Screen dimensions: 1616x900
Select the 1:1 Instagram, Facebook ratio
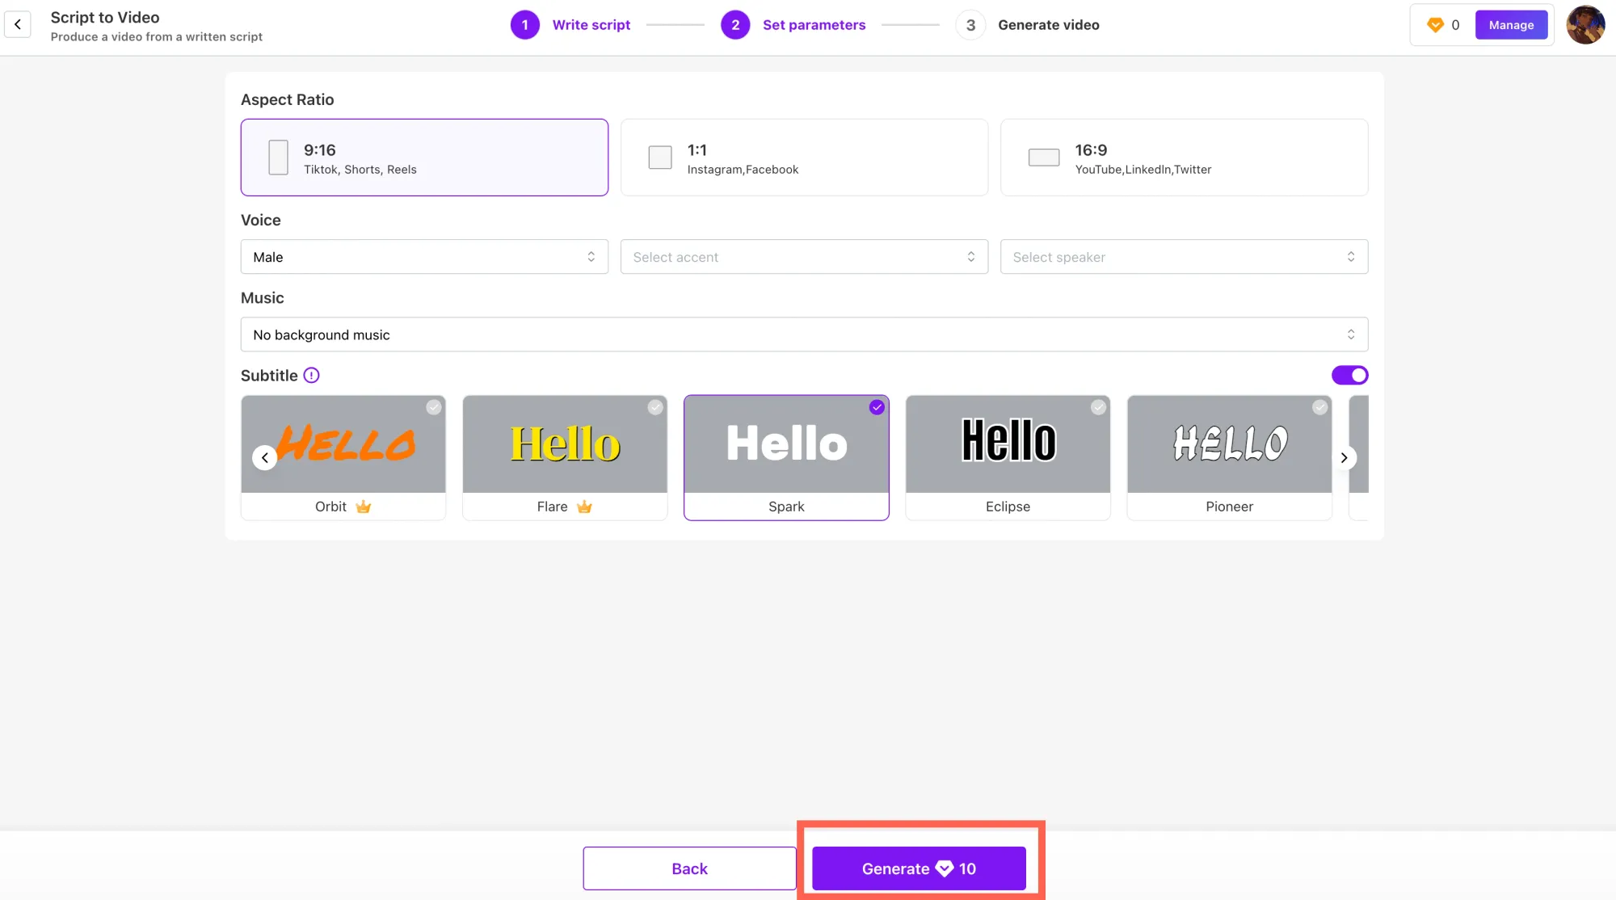pyautogui.click(x=804, y=158)
